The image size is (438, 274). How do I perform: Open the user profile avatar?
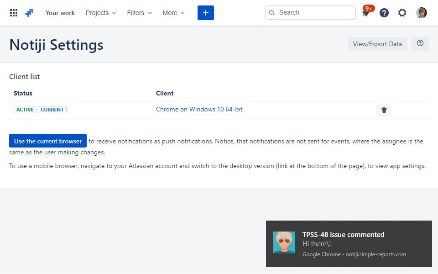coord(421,13)
